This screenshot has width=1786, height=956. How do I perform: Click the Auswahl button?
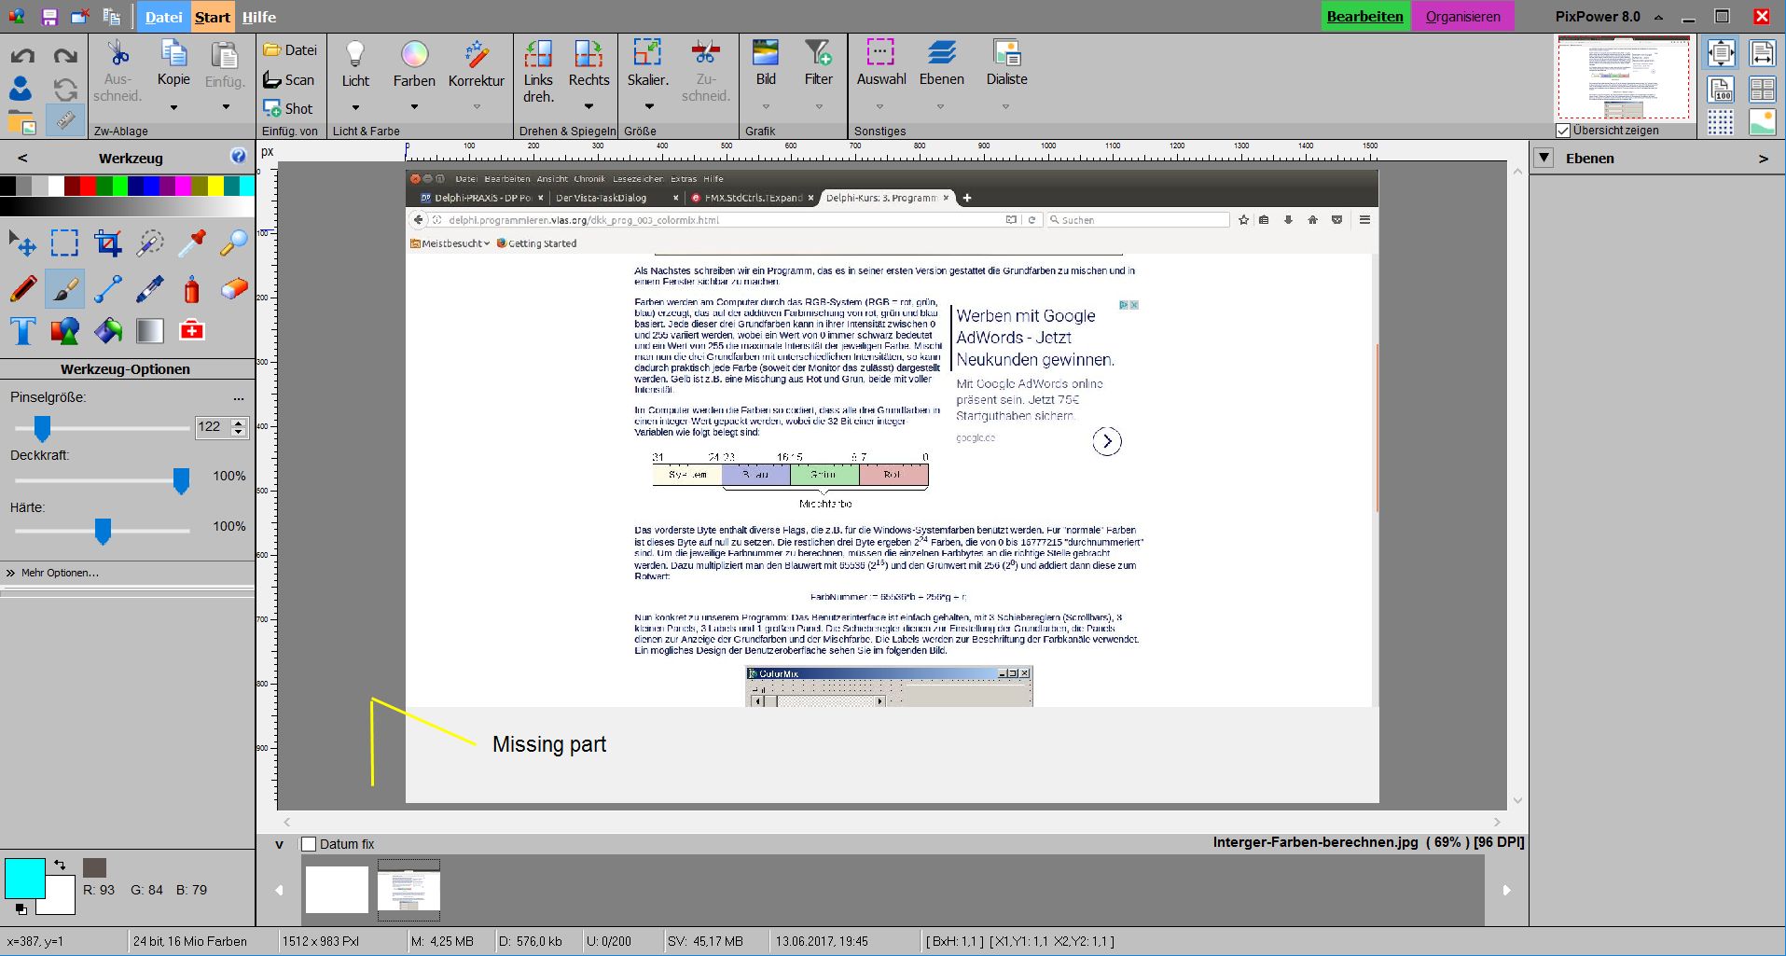(x=881, y=63)
